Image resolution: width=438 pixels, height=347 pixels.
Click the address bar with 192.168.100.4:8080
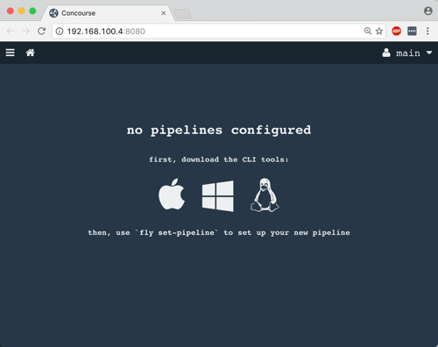(x=219, y=32)
